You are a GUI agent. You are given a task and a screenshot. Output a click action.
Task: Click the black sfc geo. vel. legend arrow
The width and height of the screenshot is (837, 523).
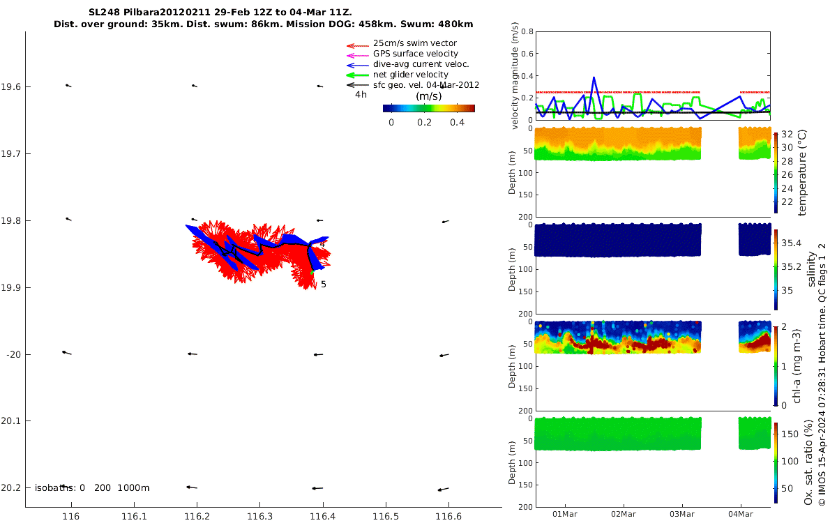(x=356, y=85)
